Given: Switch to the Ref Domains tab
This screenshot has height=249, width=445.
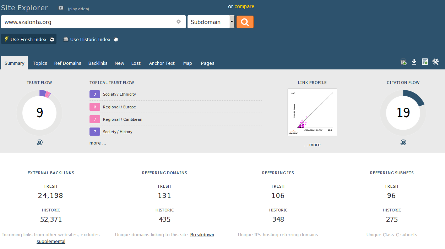Looking at the screenshot, I should point(67,63).
